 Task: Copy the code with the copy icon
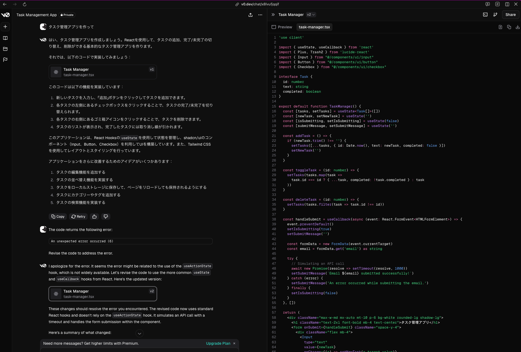[509, 27]
